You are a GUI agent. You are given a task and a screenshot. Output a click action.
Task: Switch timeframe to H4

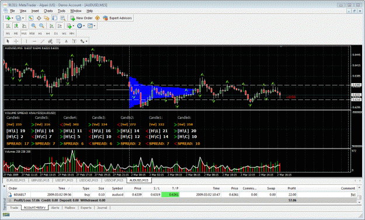48,33
